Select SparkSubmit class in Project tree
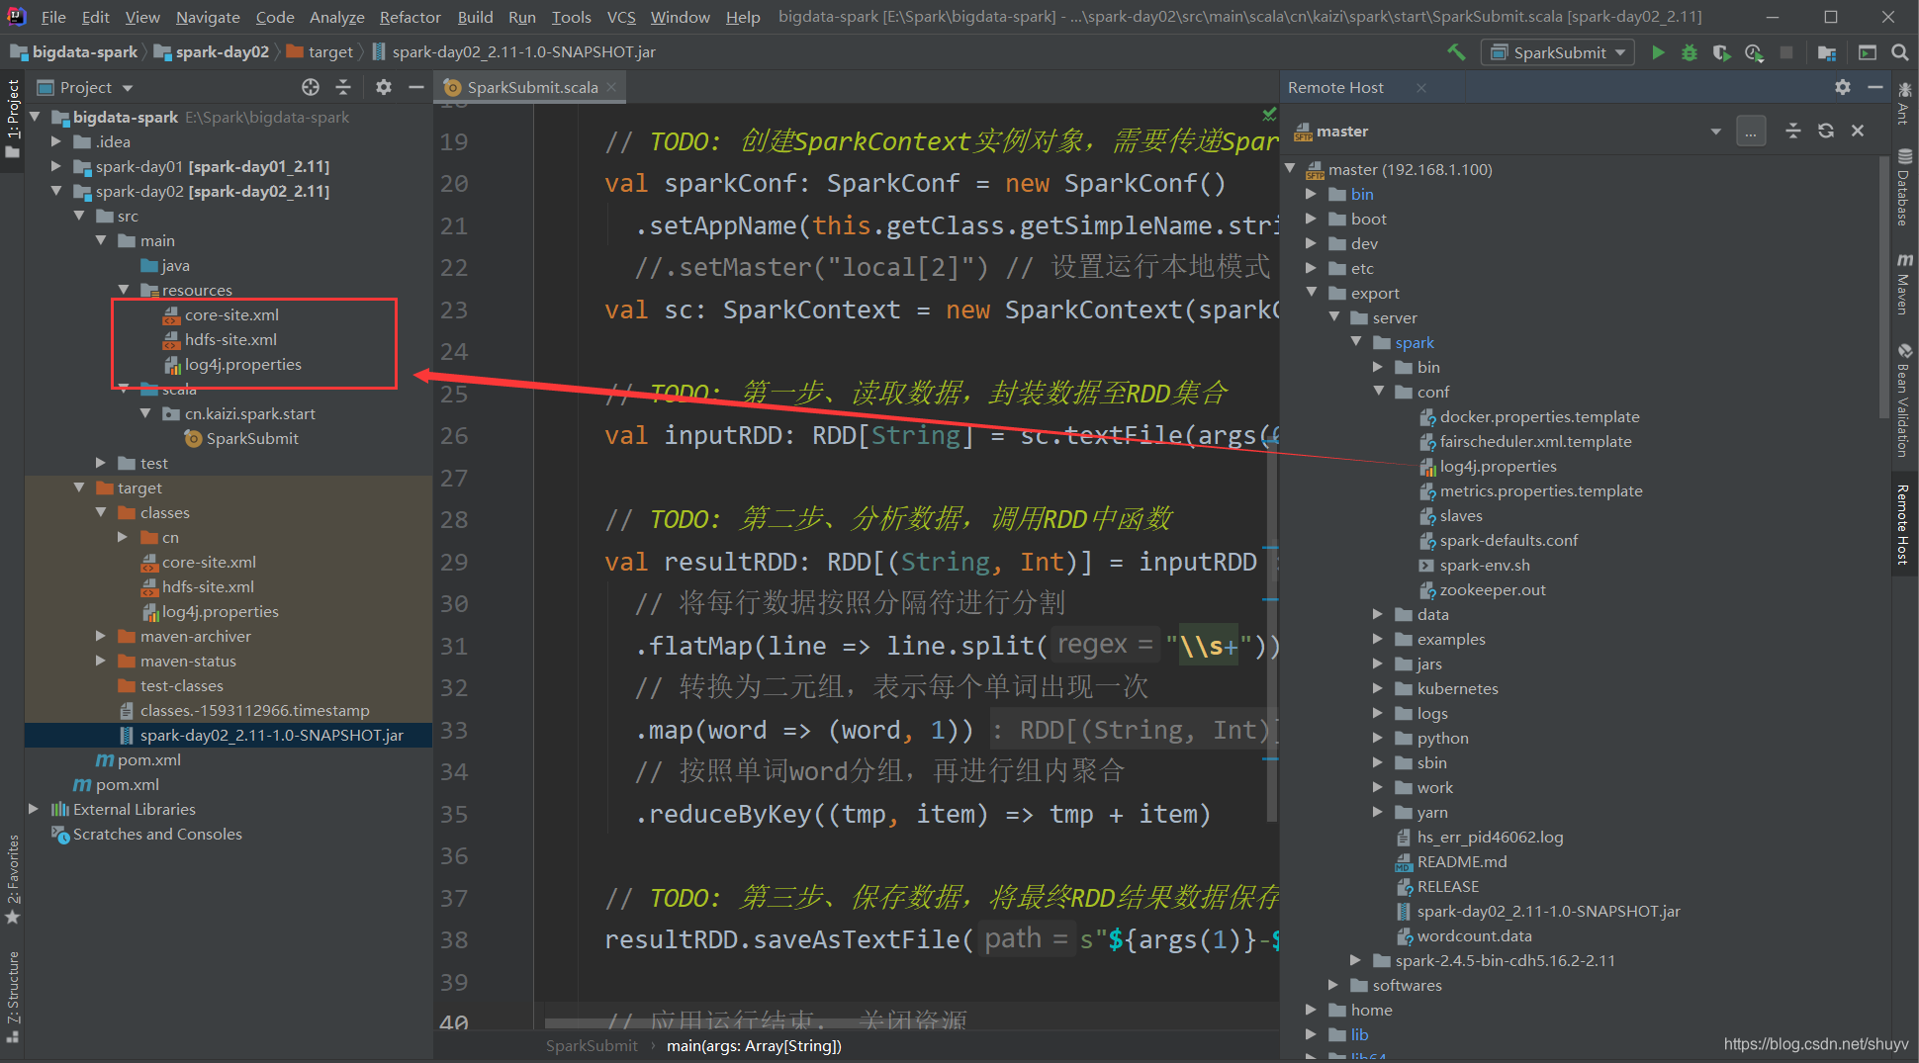The image size is (1919, 1063). pos(252,438)
